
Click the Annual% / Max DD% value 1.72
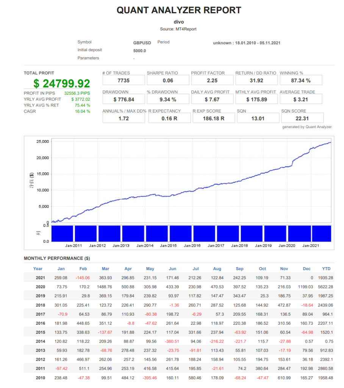coord(124,119)
